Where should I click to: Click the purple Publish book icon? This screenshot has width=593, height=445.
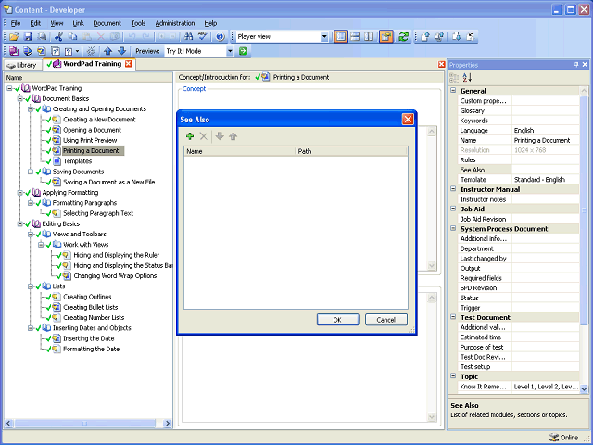coord(14,51)
